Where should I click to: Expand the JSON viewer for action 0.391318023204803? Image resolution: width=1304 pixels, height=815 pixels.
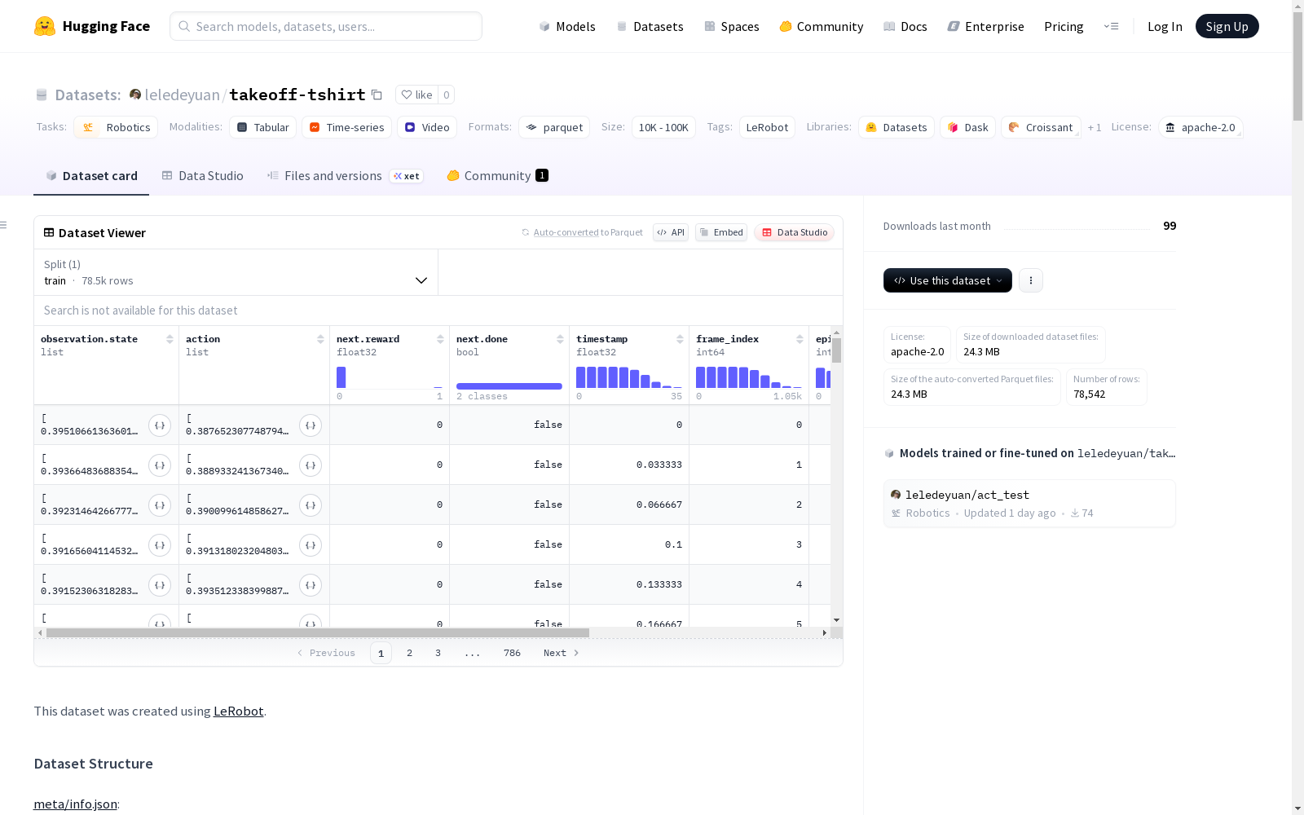311,545
